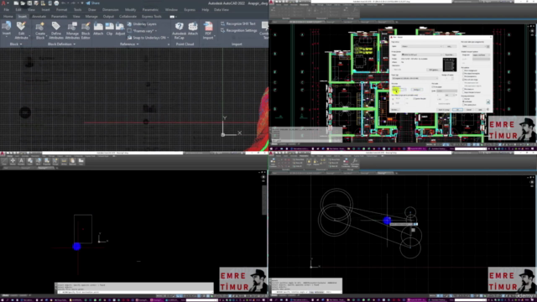Switch to the Output ribbon tab

click(108, 17)
